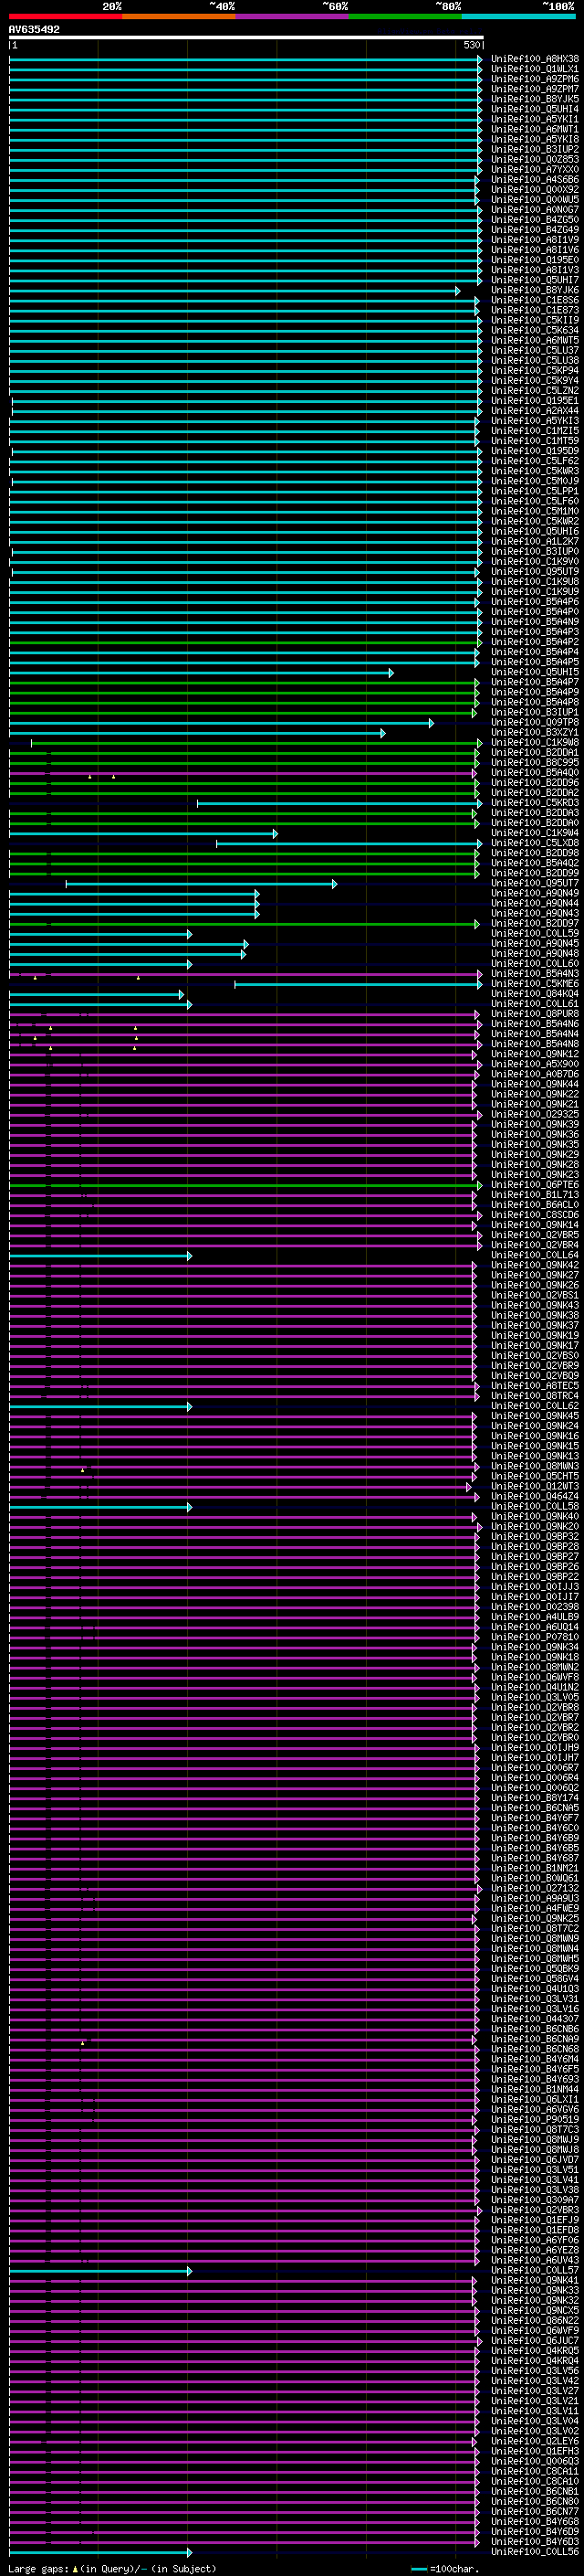Screen dimensions: 584x2576
Task: Select the label UniRef100_C0LL64
Action: pyautogui.click(x=534, y=1255)
